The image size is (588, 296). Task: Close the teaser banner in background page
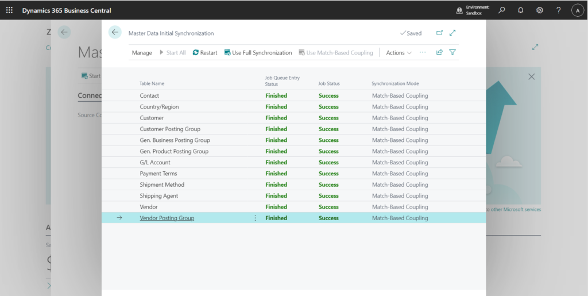(x=531, y=76)
